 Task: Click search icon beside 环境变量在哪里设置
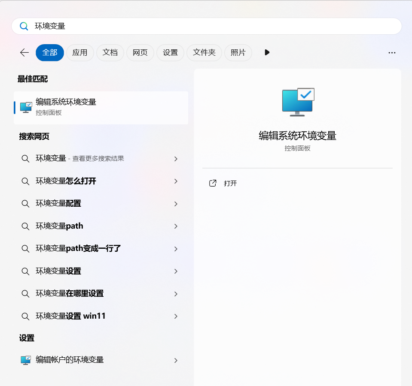click(25, 294)
